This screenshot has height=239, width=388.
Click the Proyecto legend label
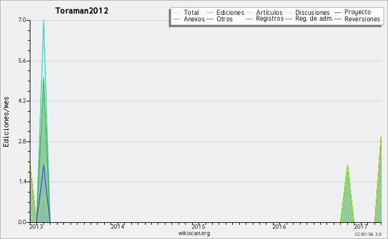(x=358, y=12)
